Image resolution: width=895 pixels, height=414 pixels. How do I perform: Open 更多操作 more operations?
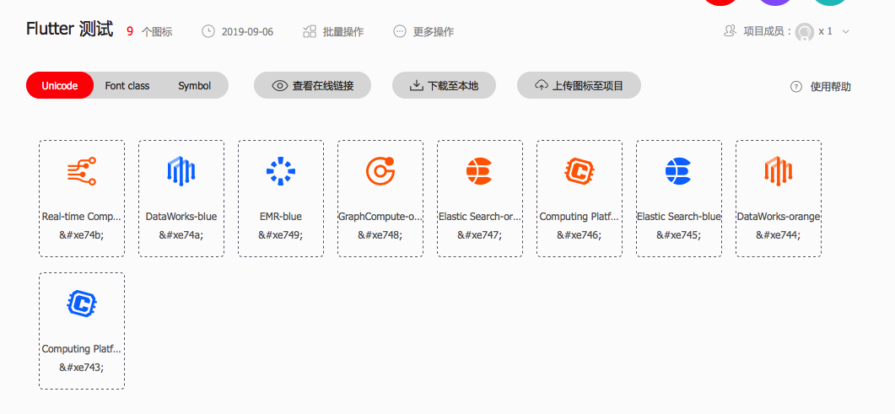pos(424,32)
